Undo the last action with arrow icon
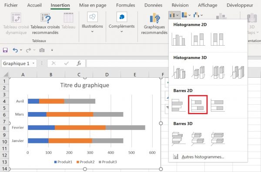The image size is (261, 172). 15,50
